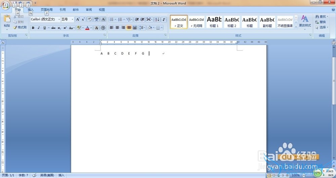336x178 pixels.
Task: Open the font size dropdown (五号)
Action: (73, 19)
